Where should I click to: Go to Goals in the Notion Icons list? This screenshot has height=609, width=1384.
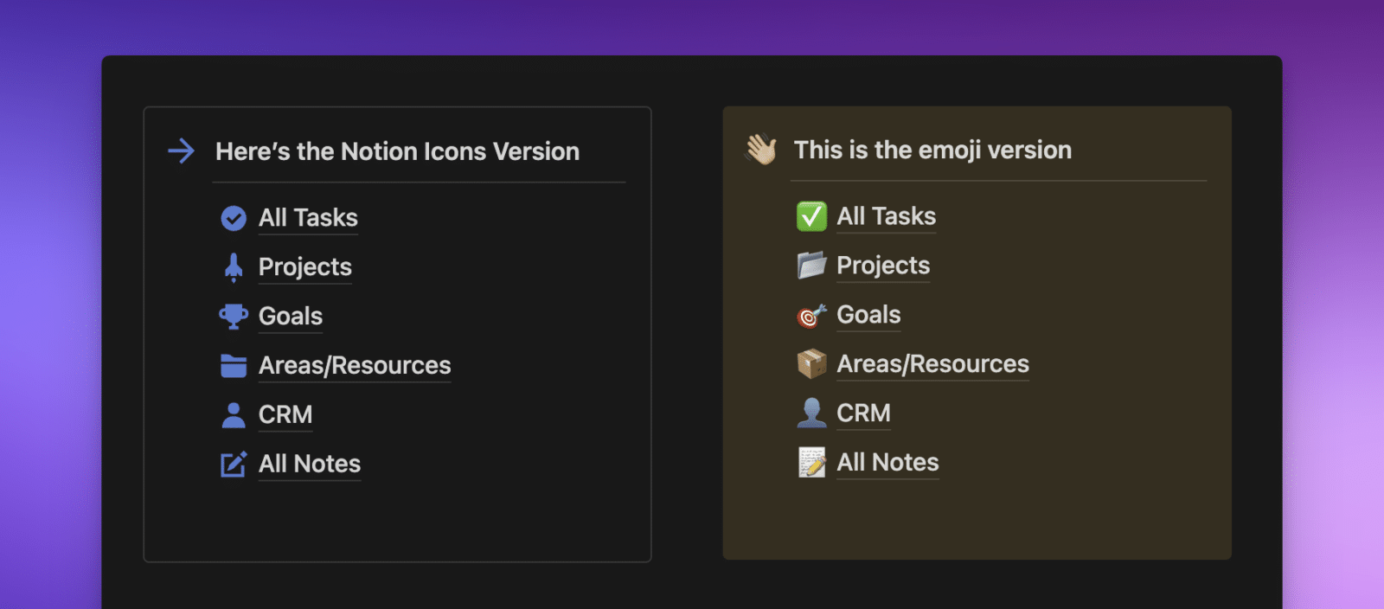pos(290,317)
